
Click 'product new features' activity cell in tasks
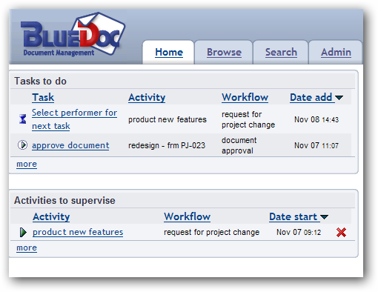tap(168, 119)
